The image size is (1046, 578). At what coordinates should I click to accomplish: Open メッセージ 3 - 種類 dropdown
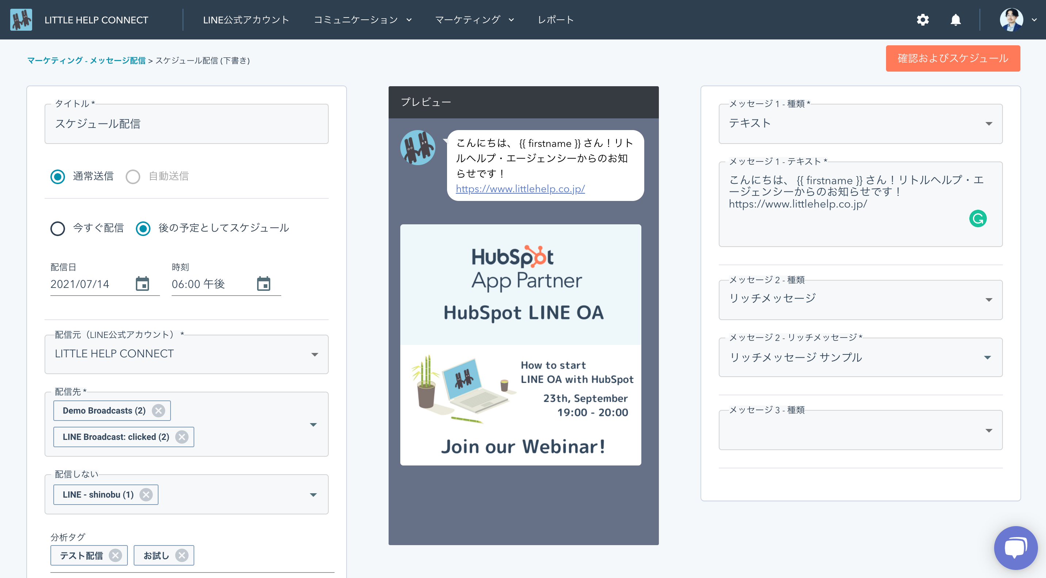tap(860, 430)
